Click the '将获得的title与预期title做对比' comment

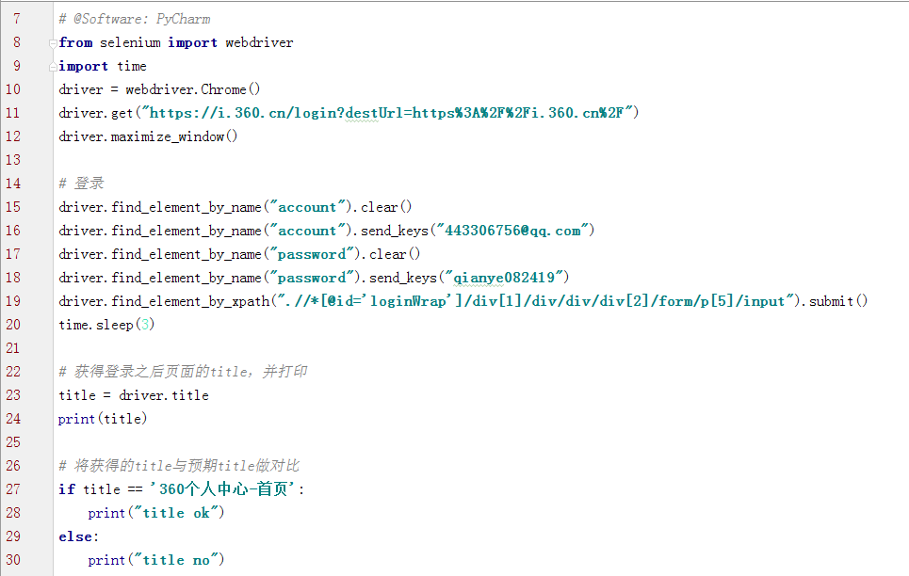(x=179, y=466)
